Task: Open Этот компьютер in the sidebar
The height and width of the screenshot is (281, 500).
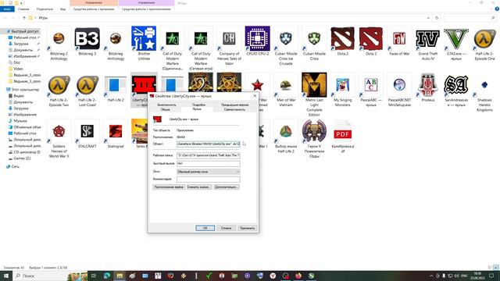Action: pyautogui.click(x=25, y=90)
